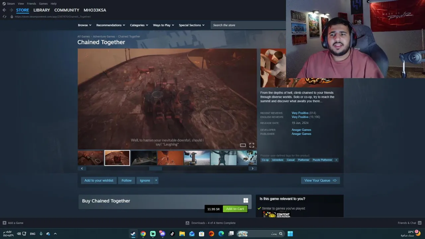Open the ENG language switcher
Viewport: 425px width, 239px height.
coord(33,234)
